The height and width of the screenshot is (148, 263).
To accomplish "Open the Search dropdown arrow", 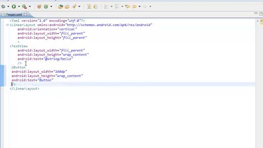I will (x=79, y=7).
